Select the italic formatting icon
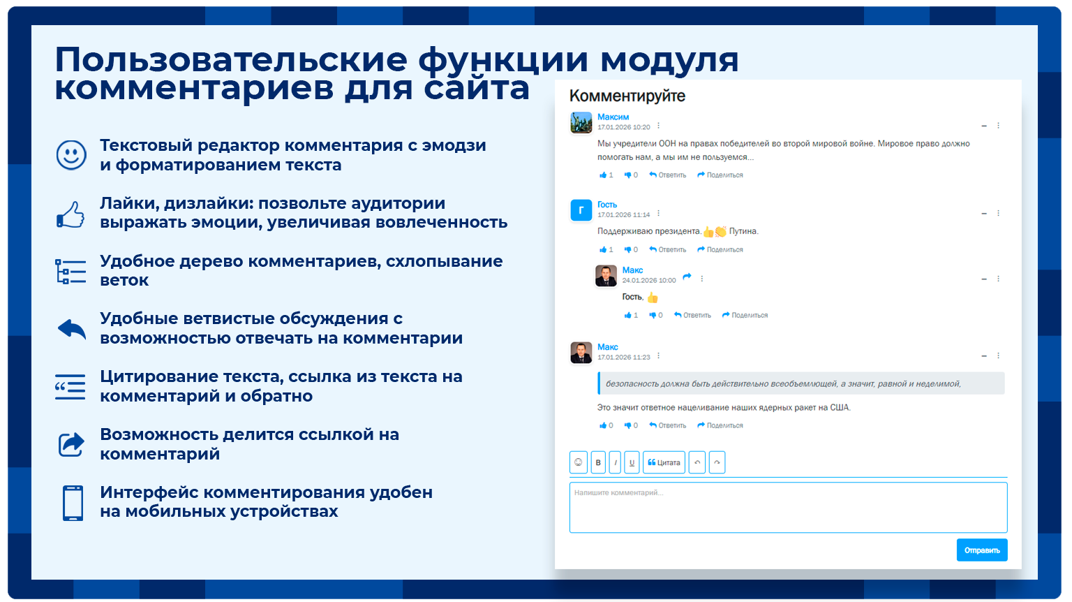This screenshot has width=1072, height=602. [x=614, y=462]
